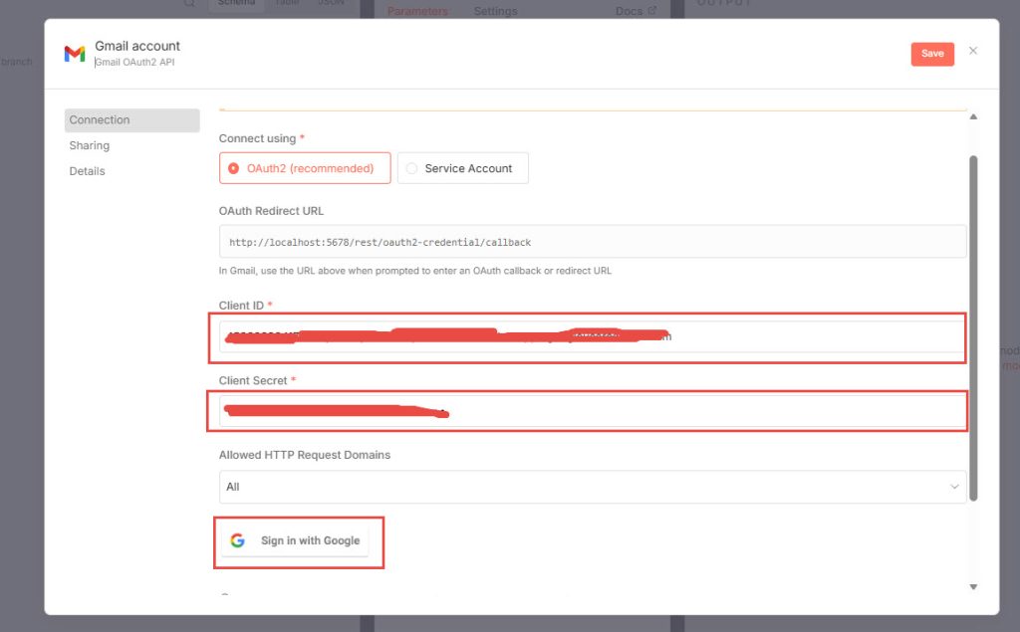This screenshot has width=1020, height=632.
Task: Click the Gmail account credential name title
Action: pyautogui.click(x=137, y=46)
